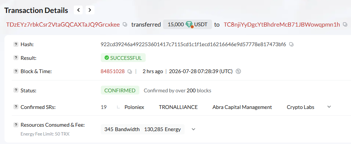Copy block number 84851028
This screenshot has height=144, width=351.
click(130, 72)
